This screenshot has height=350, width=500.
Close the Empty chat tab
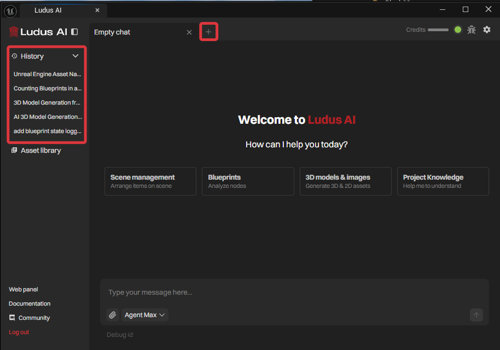[189, 32]
